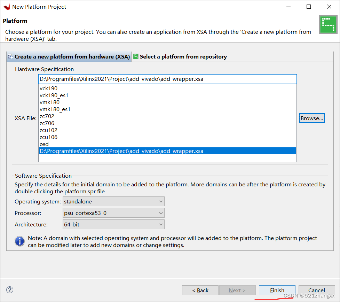Select zc706 board entry

[x=167, y=123]
